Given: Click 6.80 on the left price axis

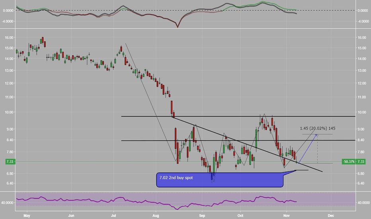Looking at the screenshot, I should [x=10, y=174].
